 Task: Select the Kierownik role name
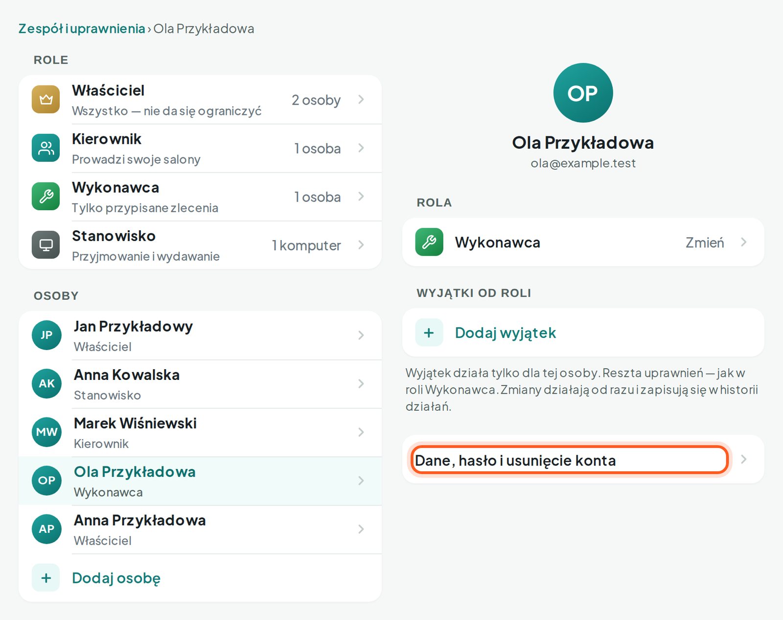click(x=107, y=139)
